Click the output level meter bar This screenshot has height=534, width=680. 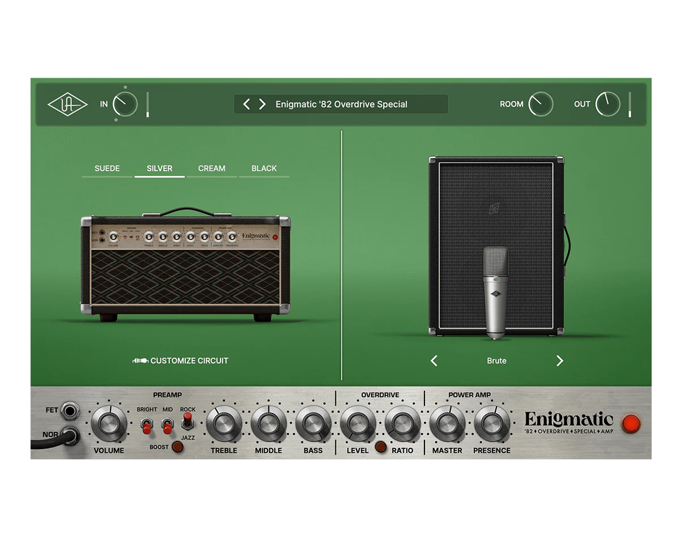pos(630,105)
